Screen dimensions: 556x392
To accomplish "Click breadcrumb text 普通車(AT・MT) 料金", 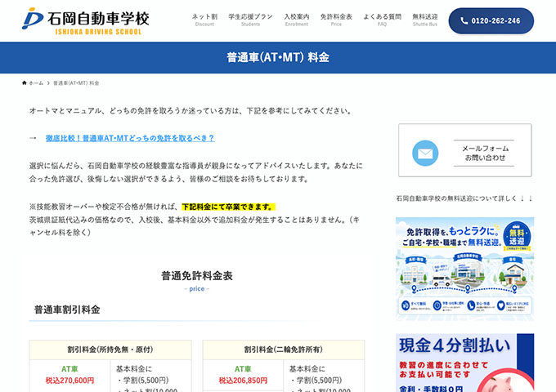I will click(76, 82).
